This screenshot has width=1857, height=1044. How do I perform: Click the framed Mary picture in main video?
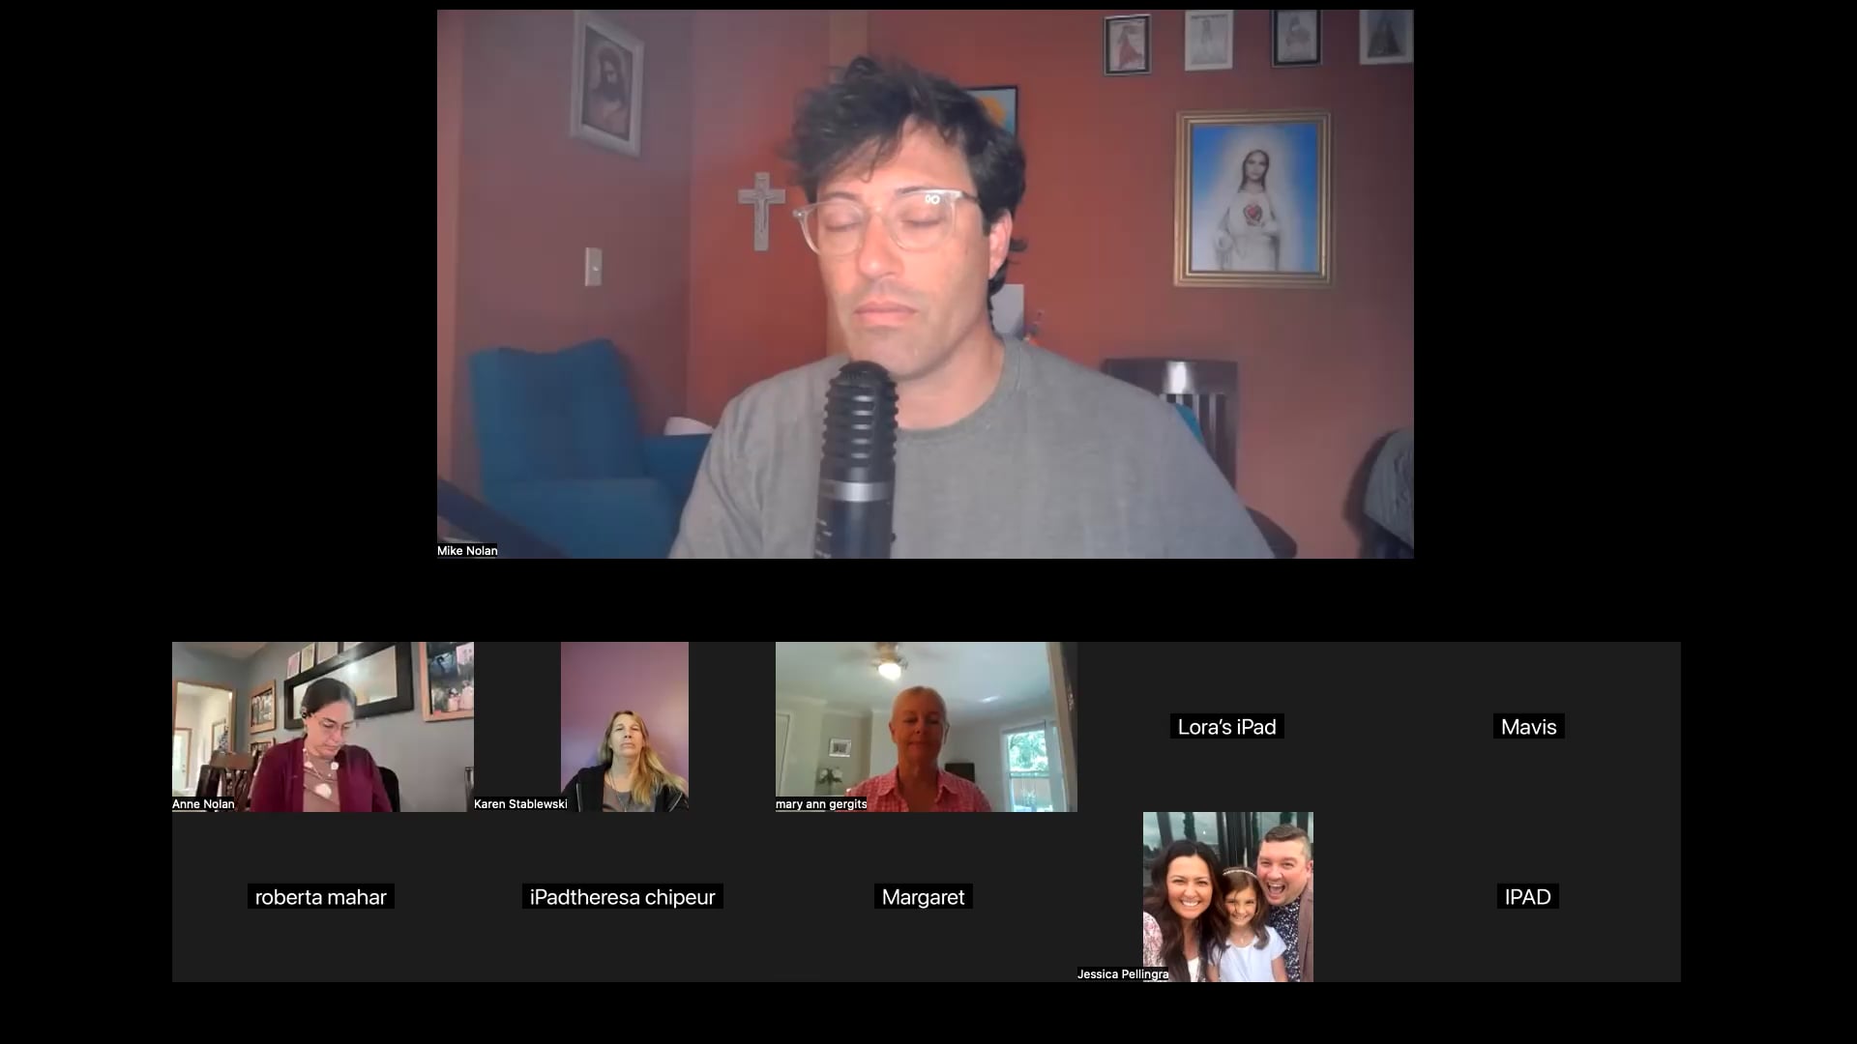pos(1253,199)
